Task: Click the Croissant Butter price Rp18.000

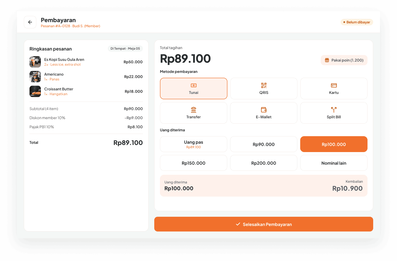Action: (134, 91)
